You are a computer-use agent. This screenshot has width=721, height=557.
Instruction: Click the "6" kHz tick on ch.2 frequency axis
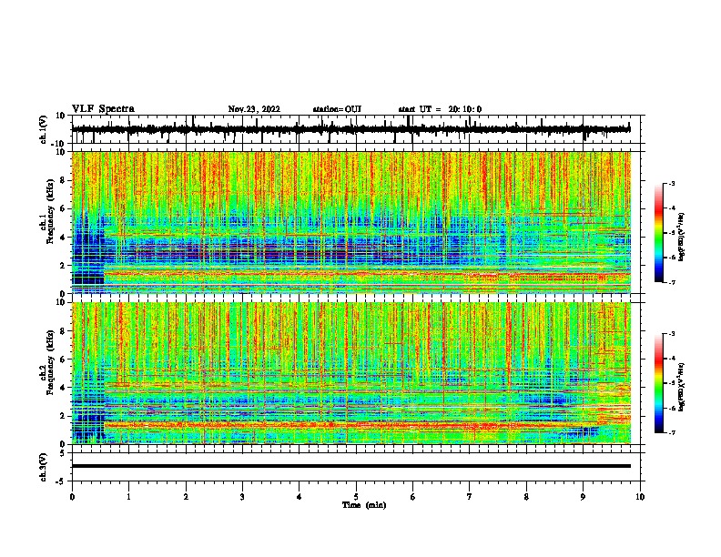[63, 360]
